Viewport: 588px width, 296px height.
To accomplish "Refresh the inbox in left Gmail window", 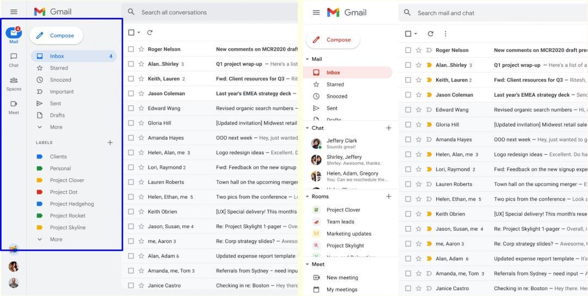I will 150,33.
